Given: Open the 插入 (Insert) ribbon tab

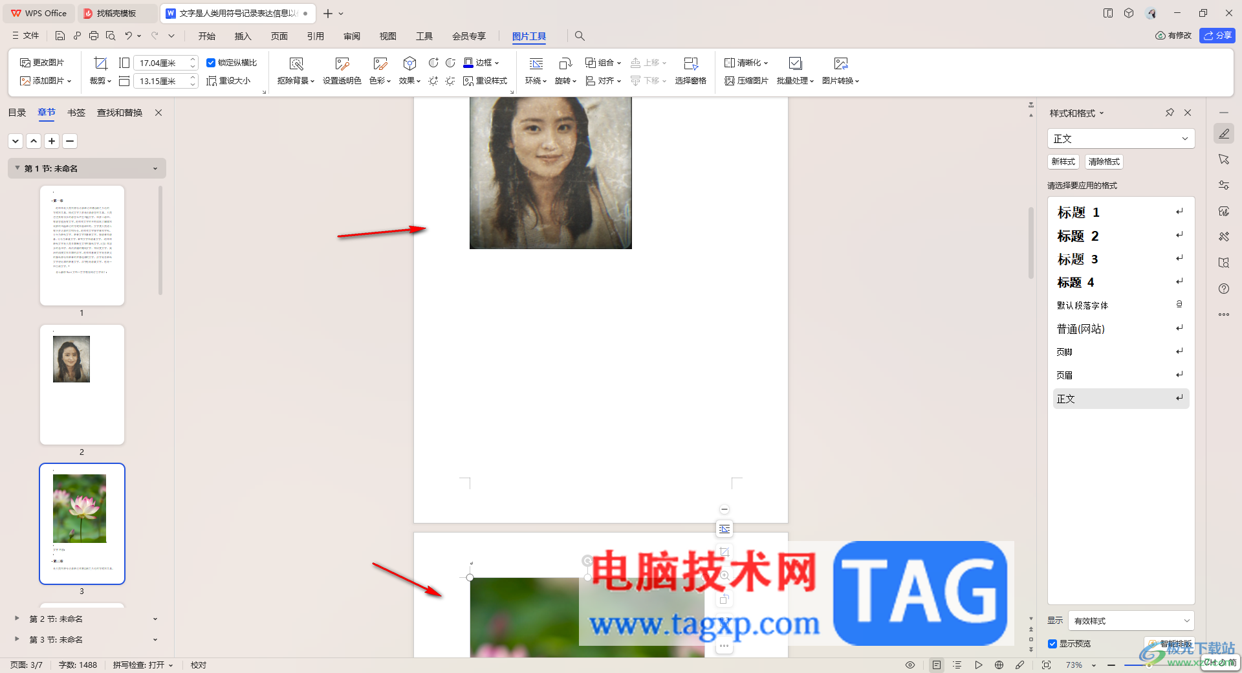Looking at the screenshot, I should tap(243, 36).
